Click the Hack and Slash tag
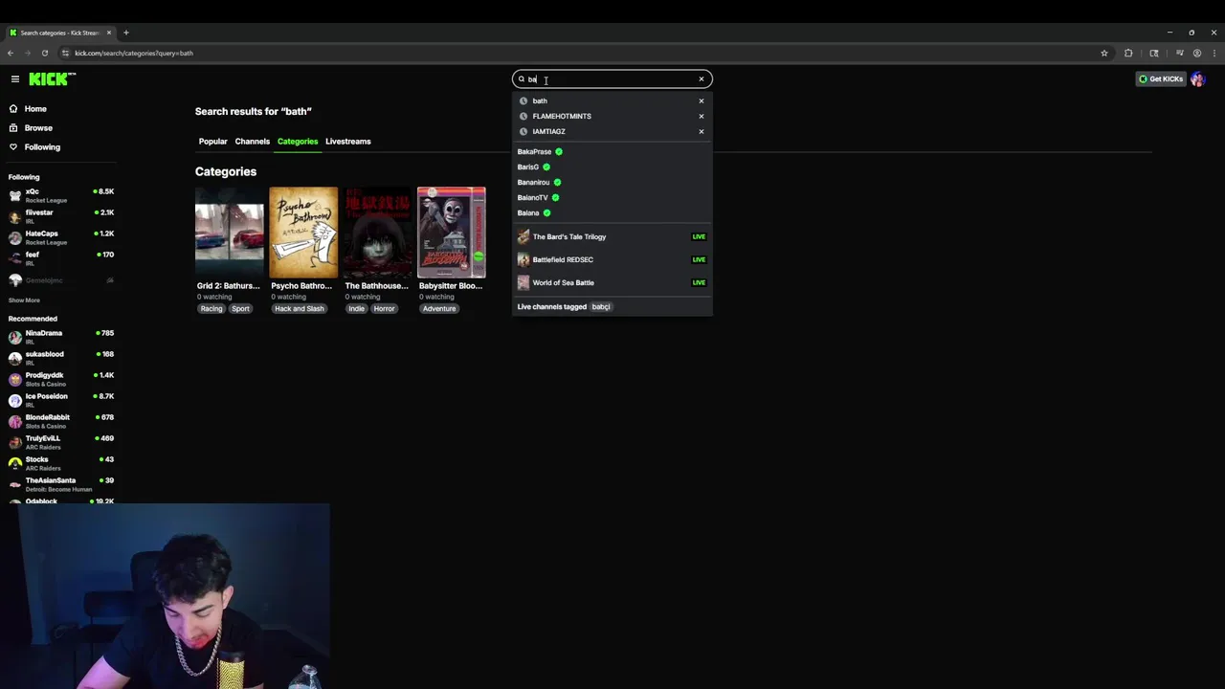This screenshot has height=689, width=1225. [x=300, y=309]
